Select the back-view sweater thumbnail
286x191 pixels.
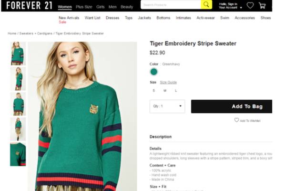18,104
